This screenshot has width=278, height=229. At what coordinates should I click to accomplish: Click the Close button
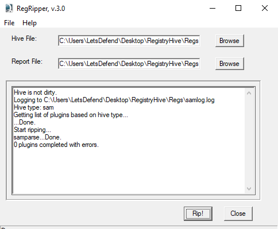pos(238,214)
